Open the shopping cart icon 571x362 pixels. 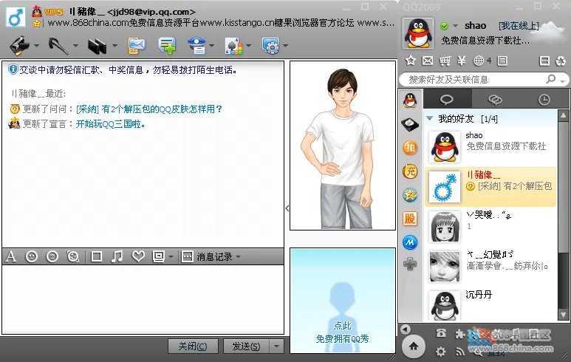[x=445, y=61]
